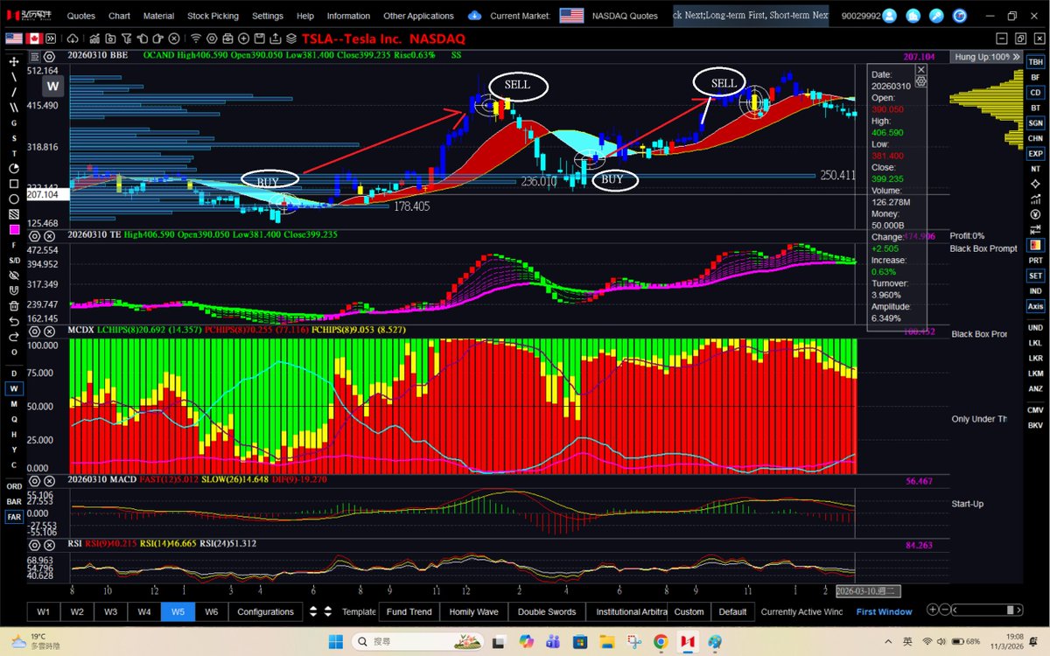
Task: Select the rectangle drawing tool
Action: tap(14, 184)
